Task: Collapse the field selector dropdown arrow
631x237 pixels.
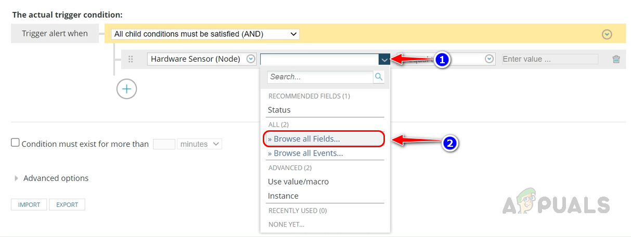Action: tap(384, 59)
